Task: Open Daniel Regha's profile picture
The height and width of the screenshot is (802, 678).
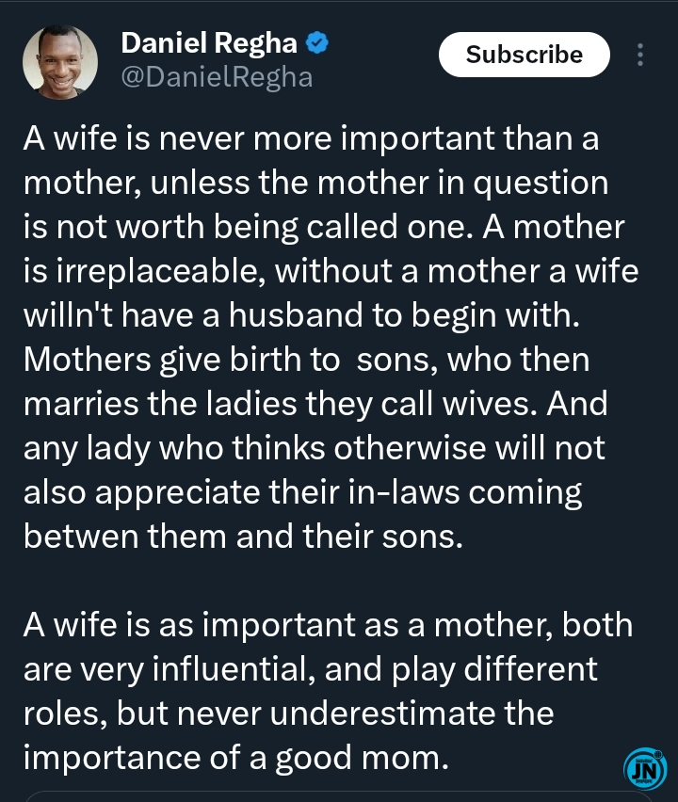Action: 60,62
